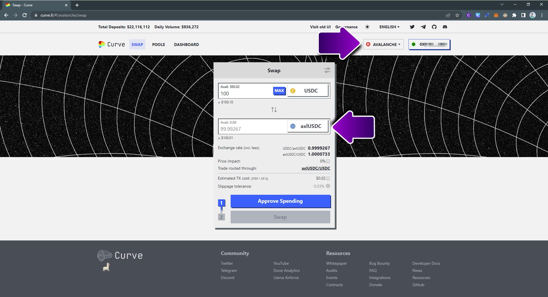This screenshot has width=548, height=297.
Task: Open footer Resources link
Action: [421, 278]
